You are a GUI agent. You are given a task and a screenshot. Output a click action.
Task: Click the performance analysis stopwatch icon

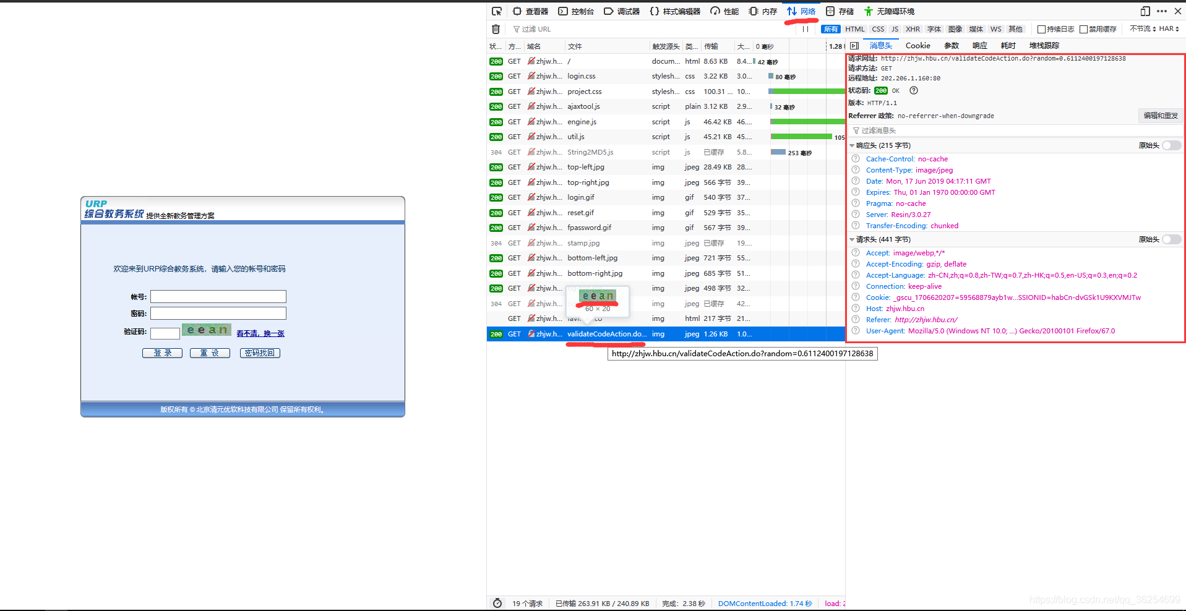point(497,604)
